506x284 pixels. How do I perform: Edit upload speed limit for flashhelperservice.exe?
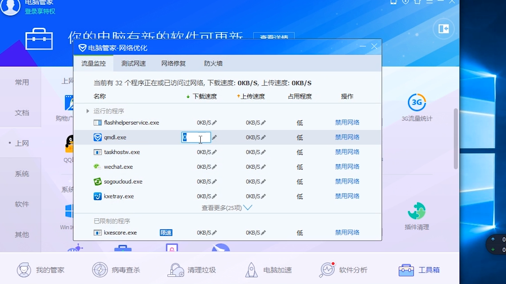[264, 122]
